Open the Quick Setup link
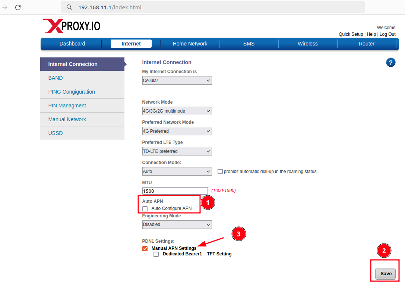The height and width of the screenshot is (283, 405). pos(351,34)
